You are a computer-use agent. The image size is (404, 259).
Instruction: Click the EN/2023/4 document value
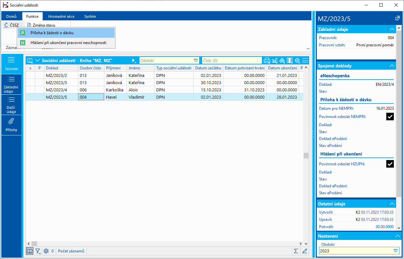385,84
